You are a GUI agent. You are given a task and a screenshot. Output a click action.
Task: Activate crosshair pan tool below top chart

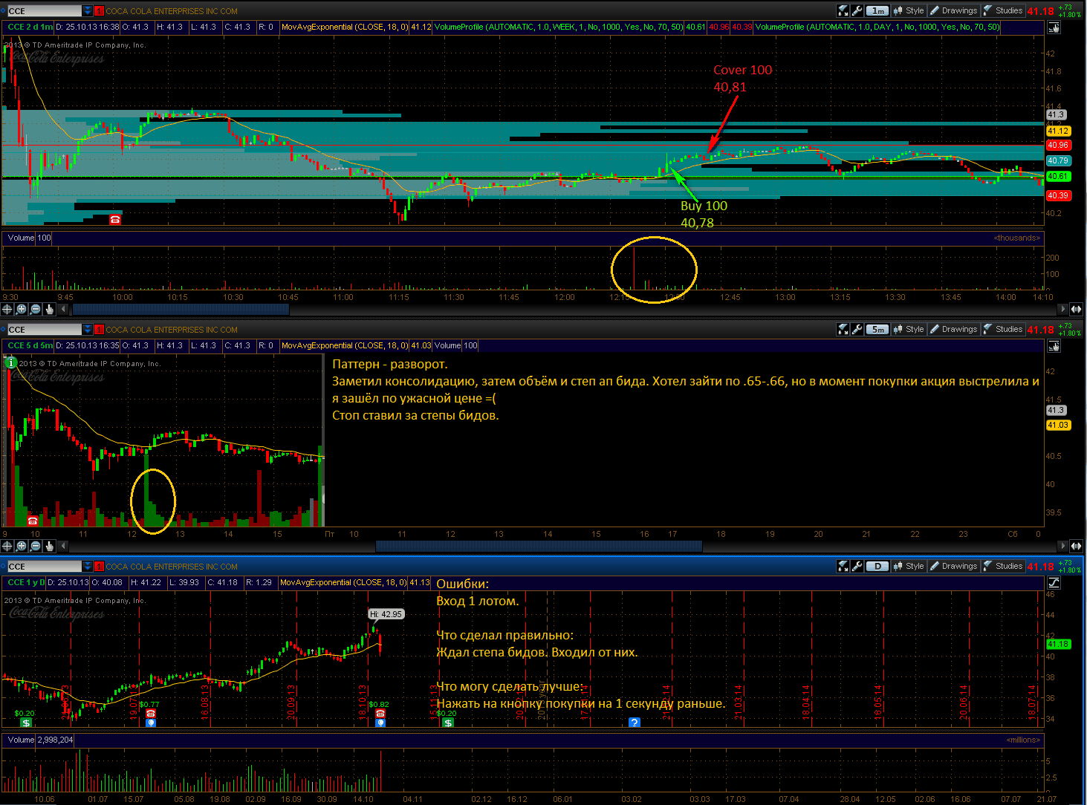tap(7, 309)
